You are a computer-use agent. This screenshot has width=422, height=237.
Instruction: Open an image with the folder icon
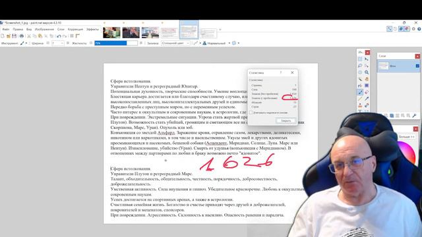tap(9, 36)
